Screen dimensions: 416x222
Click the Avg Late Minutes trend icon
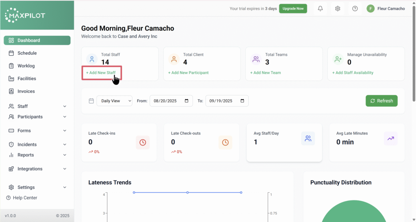390,139
